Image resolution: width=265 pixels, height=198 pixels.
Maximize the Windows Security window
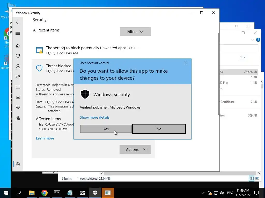point(201,13)
